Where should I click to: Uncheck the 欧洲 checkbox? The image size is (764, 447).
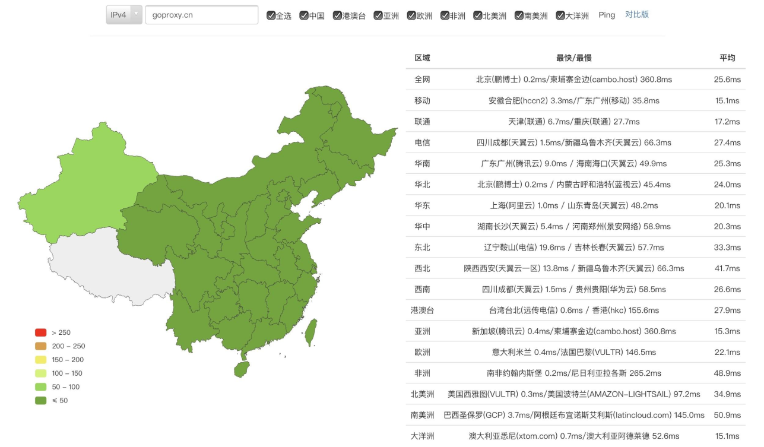(x=411, y=15)
